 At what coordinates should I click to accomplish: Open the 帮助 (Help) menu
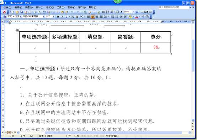[92, 7]
